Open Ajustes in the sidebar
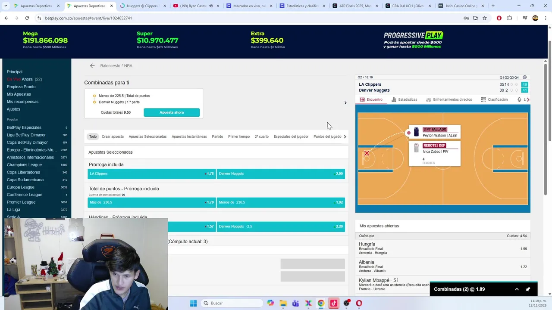The height and width of the screenshot is (310, 552). 13,109
